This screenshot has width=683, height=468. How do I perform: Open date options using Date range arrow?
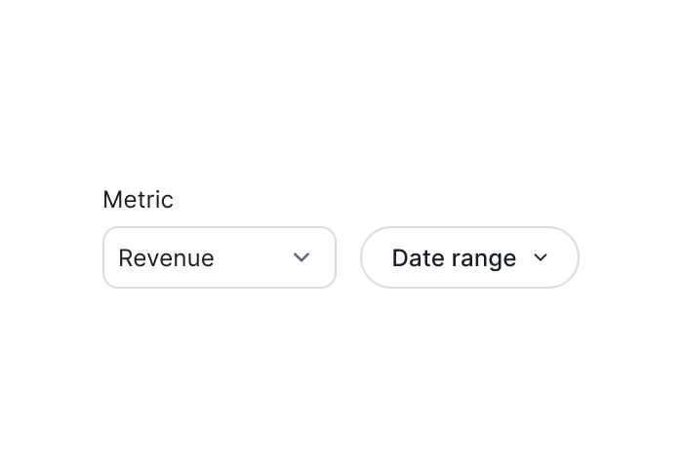point(541,257)
